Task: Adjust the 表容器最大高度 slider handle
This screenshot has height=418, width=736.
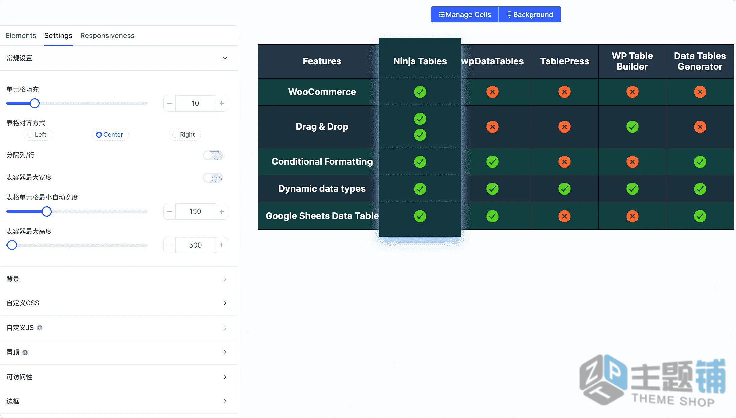Action: tap(12, 245)
